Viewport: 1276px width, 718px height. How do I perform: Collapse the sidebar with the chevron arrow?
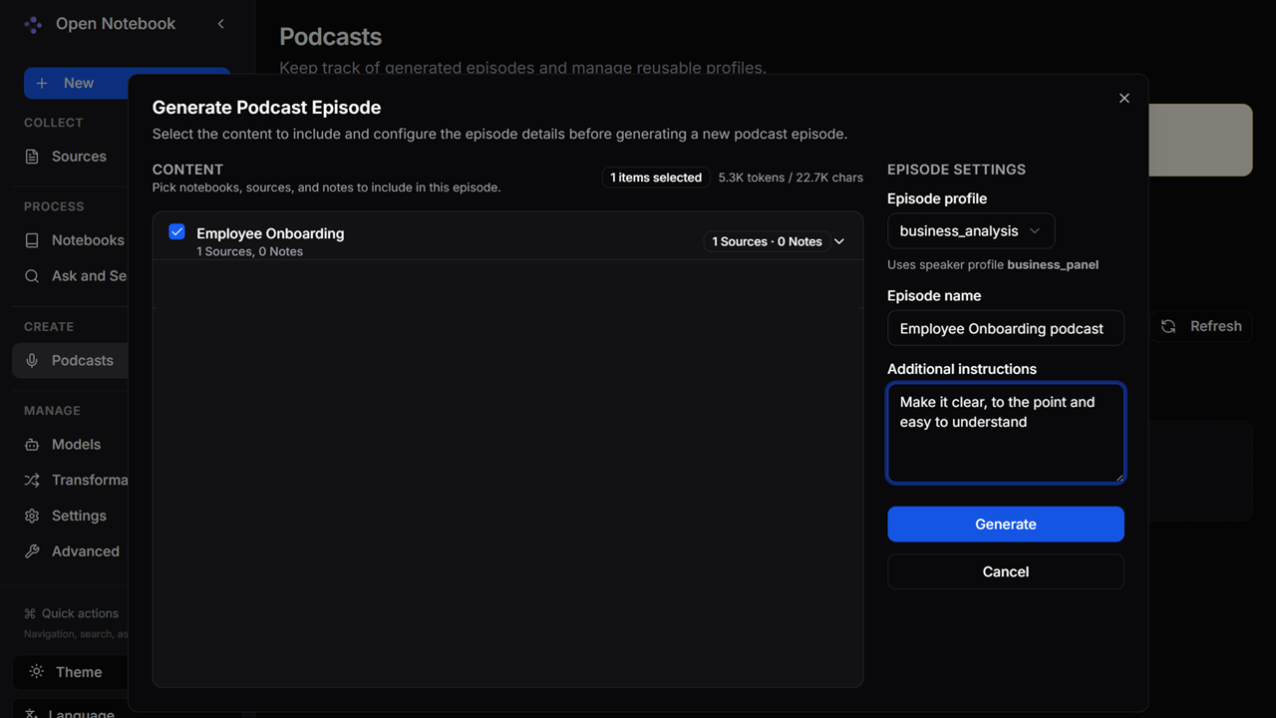[x=220, y=24]
